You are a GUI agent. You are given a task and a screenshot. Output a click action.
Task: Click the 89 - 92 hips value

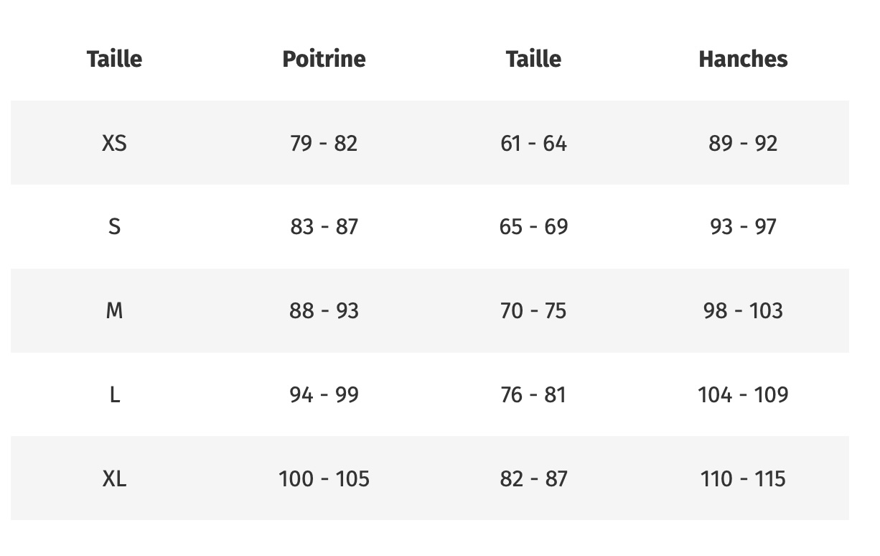[743, 143]
